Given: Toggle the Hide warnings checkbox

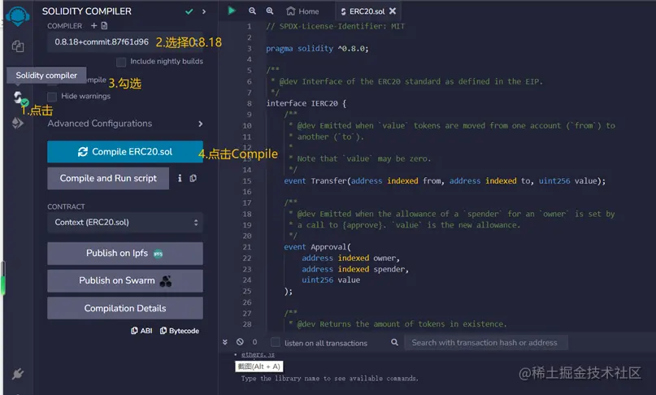Looking at the screenshot, I should (52, 97).
